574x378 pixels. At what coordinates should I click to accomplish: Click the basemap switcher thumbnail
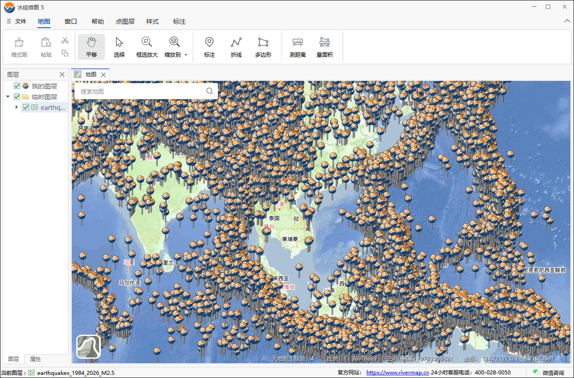(89, 347)
